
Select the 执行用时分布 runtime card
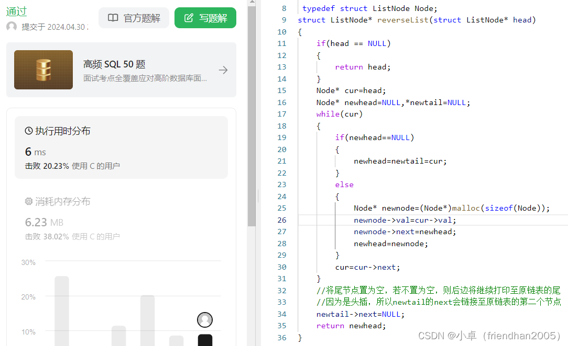pyautogui.click(x=121, y=147)
